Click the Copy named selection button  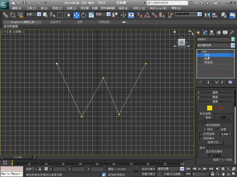tap(208, 118)
